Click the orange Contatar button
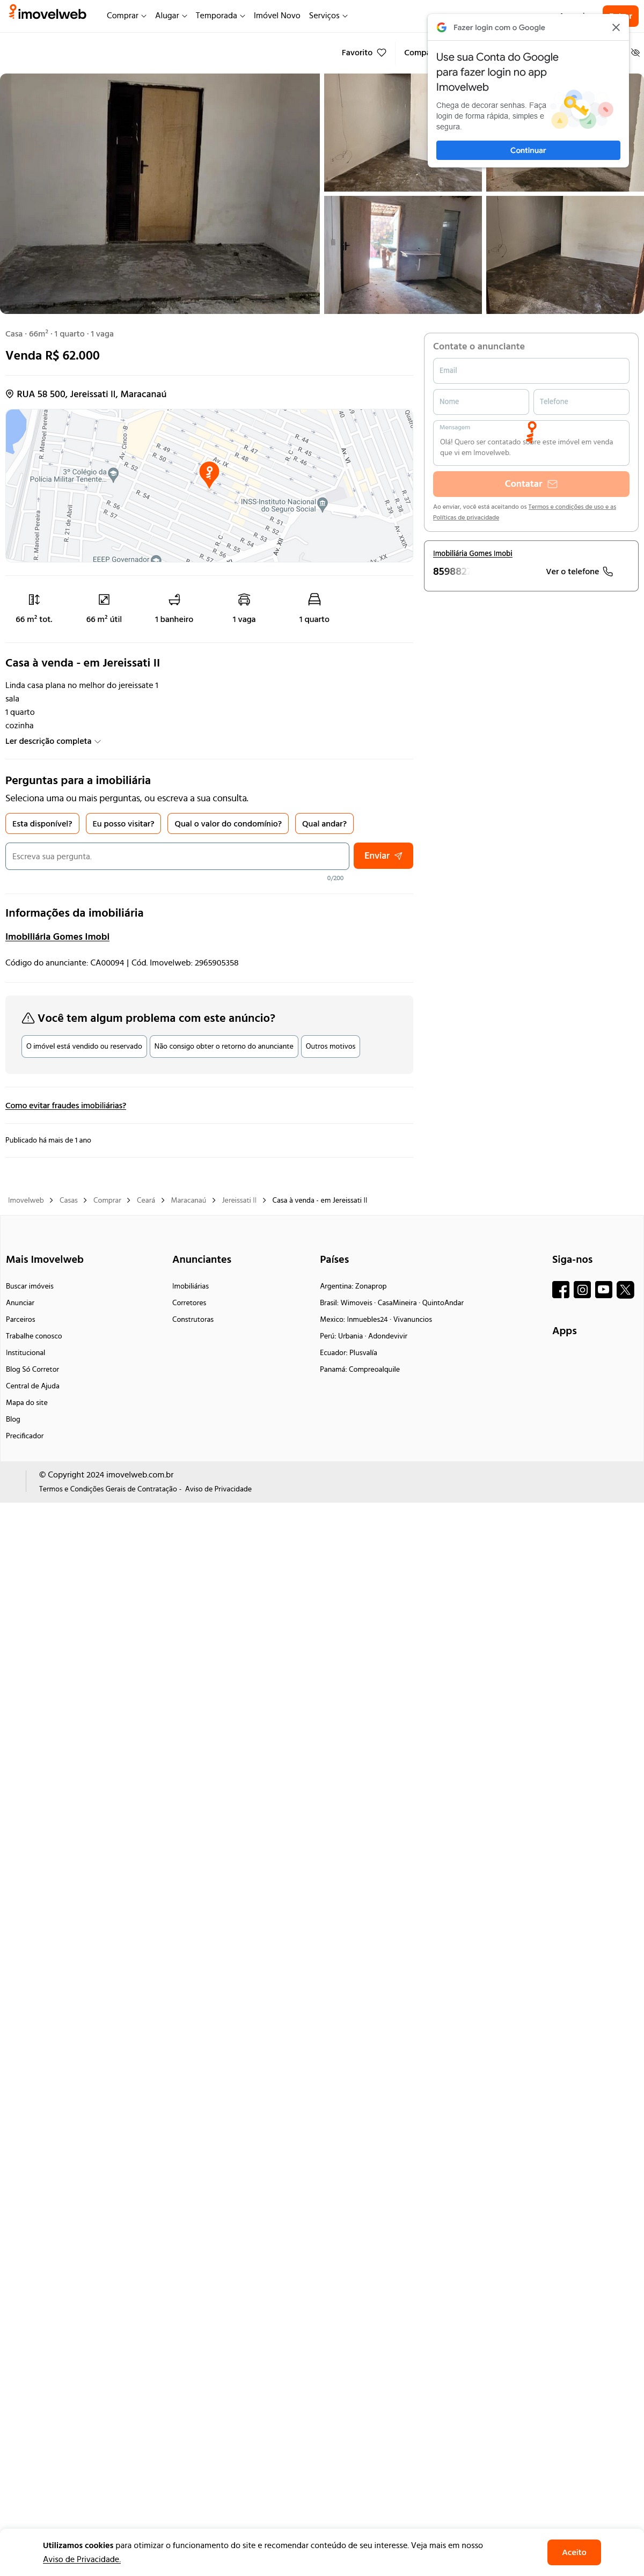This screenshot has height=2576, width=644. click(531, 484)
